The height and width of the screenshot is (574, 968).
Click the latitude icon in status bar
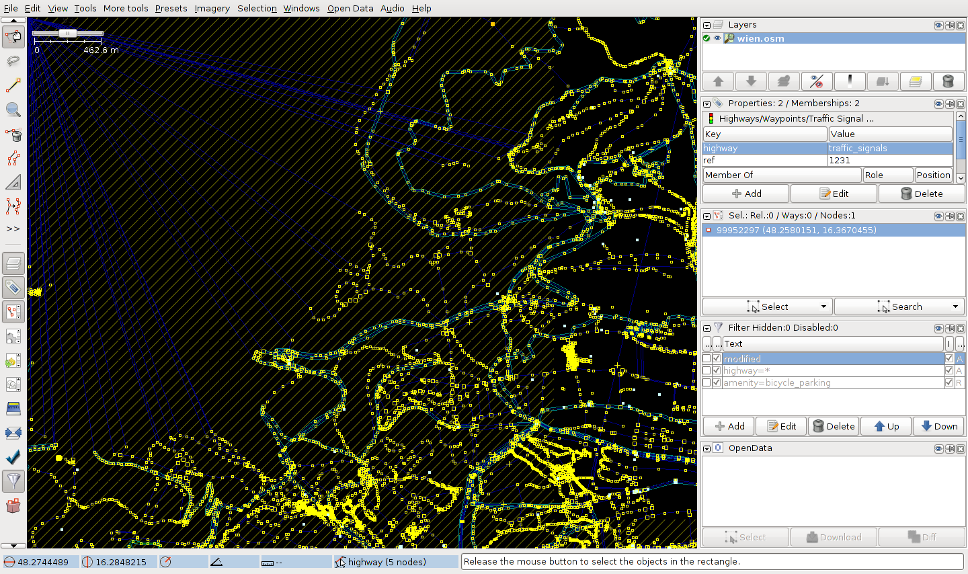pyautogui.click(x=9, y=562)
